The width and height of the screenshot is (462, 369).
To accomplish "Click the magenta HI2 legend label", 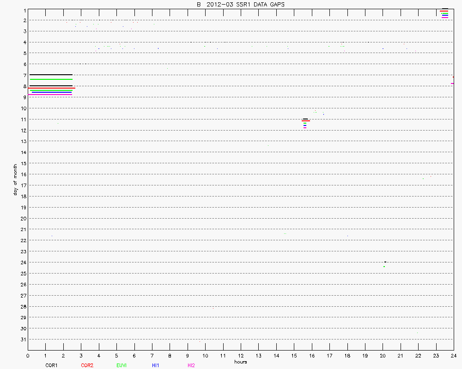I will coord(191,365).
